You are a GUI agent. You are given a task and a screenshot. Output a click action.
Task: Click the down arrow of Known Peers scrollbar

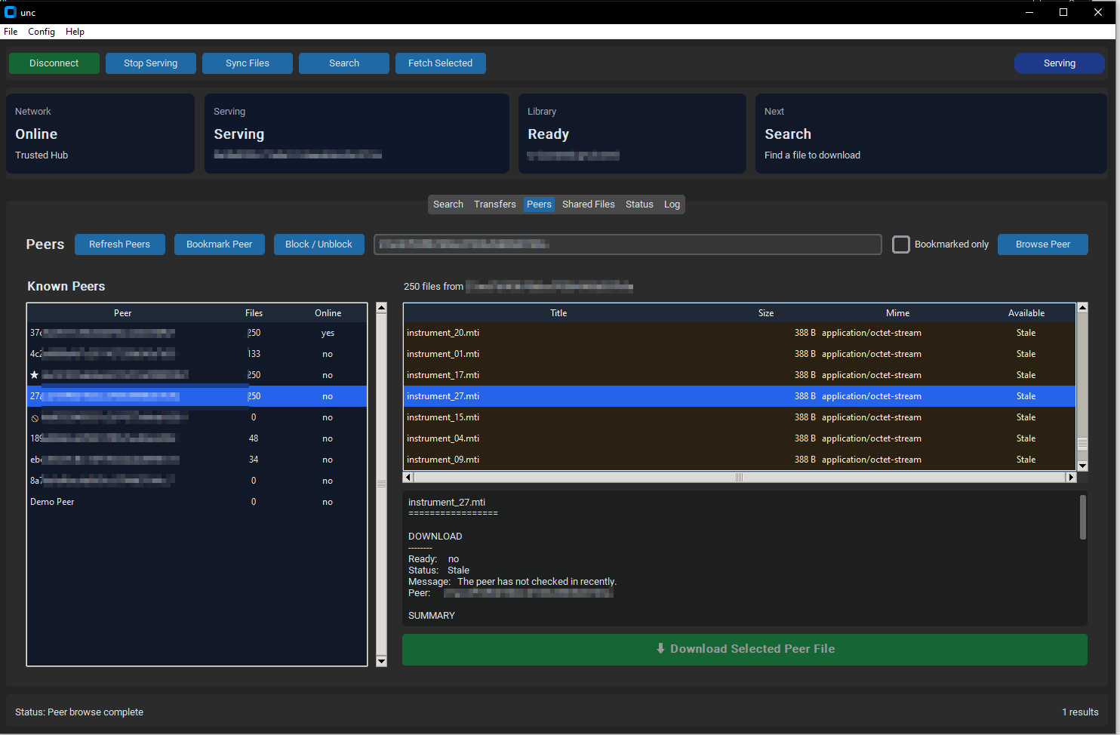tap(381, 661)
